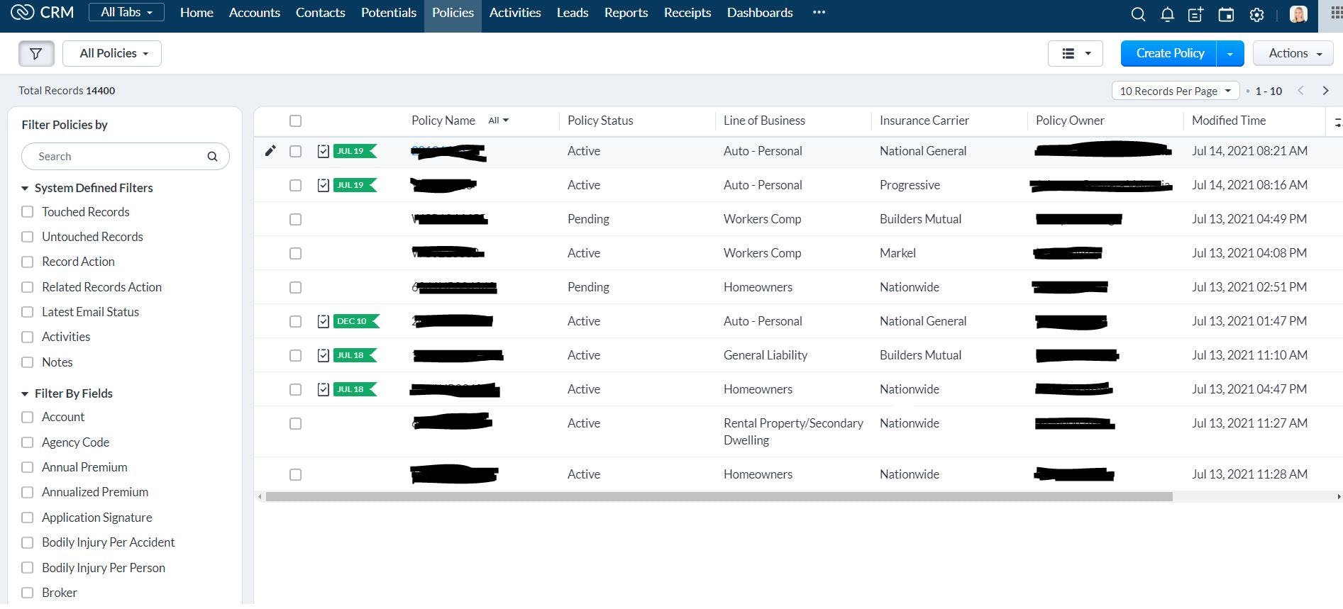Enable the Bodily Injury Per Accident filter
Viewport: 1343px width, 609px height.
tap(28, 542)
